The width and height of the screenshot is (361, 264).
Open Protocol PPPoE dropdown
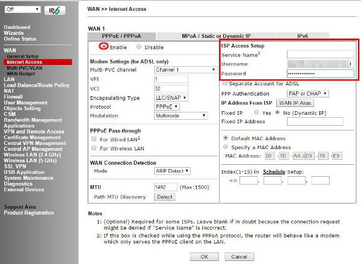pos(167,107)
